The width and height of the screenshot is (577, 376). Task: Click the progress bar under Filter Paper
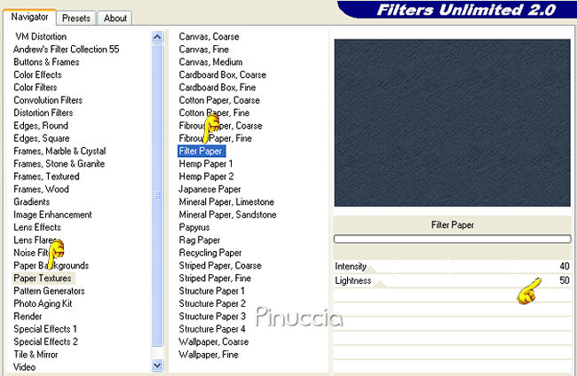click(452, 239)
